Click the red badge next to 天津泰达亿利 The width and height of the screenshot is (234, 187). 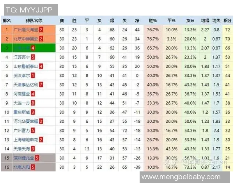(41, 85)
